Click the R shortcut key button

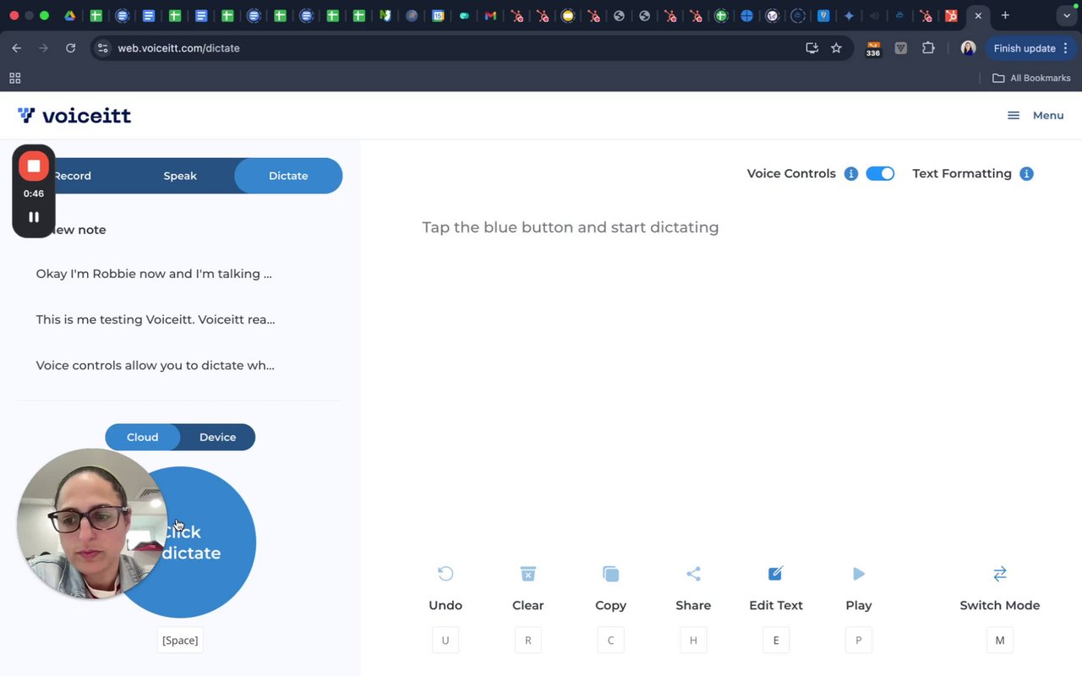coord(528,640)
